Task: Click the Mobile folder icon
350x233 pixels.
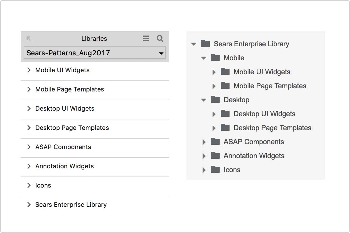Action: click(215, 58)
